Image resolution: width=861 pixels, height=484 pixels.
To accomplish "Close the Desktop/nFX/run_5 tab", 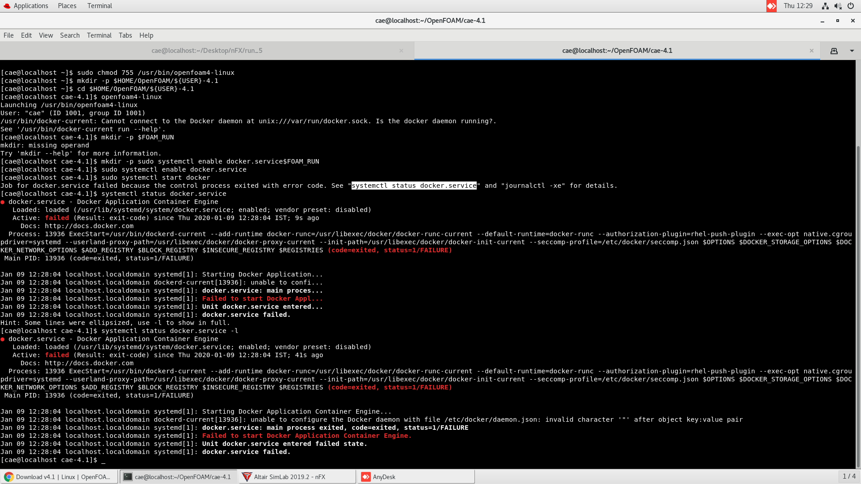I will pyautogui.click(x=401, y=51).
